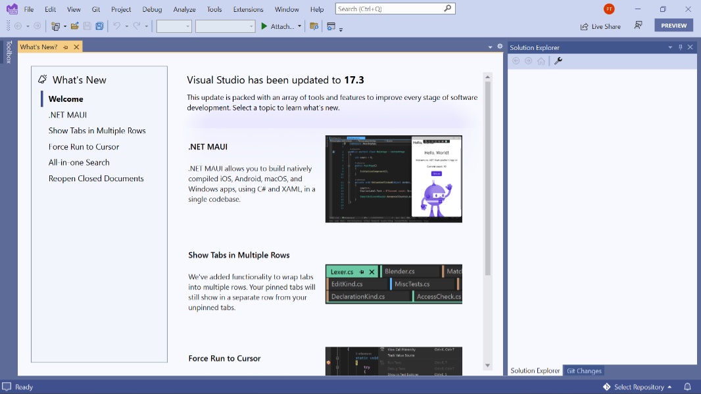Click the Save All toolbar icon
Image resolution: width=701 pixels, height=394 pixels.
coord(99,26)
